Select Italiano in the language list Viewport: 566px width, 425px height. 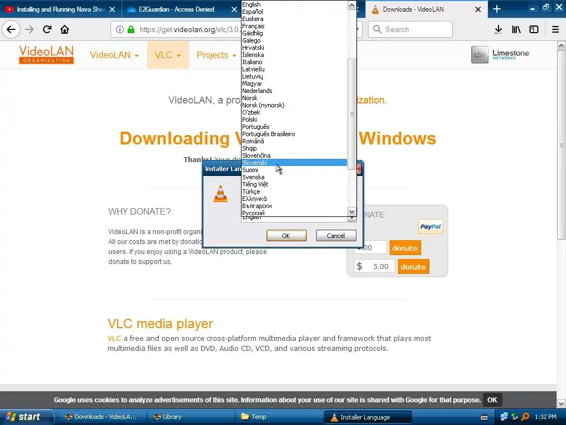pos(294,62)
